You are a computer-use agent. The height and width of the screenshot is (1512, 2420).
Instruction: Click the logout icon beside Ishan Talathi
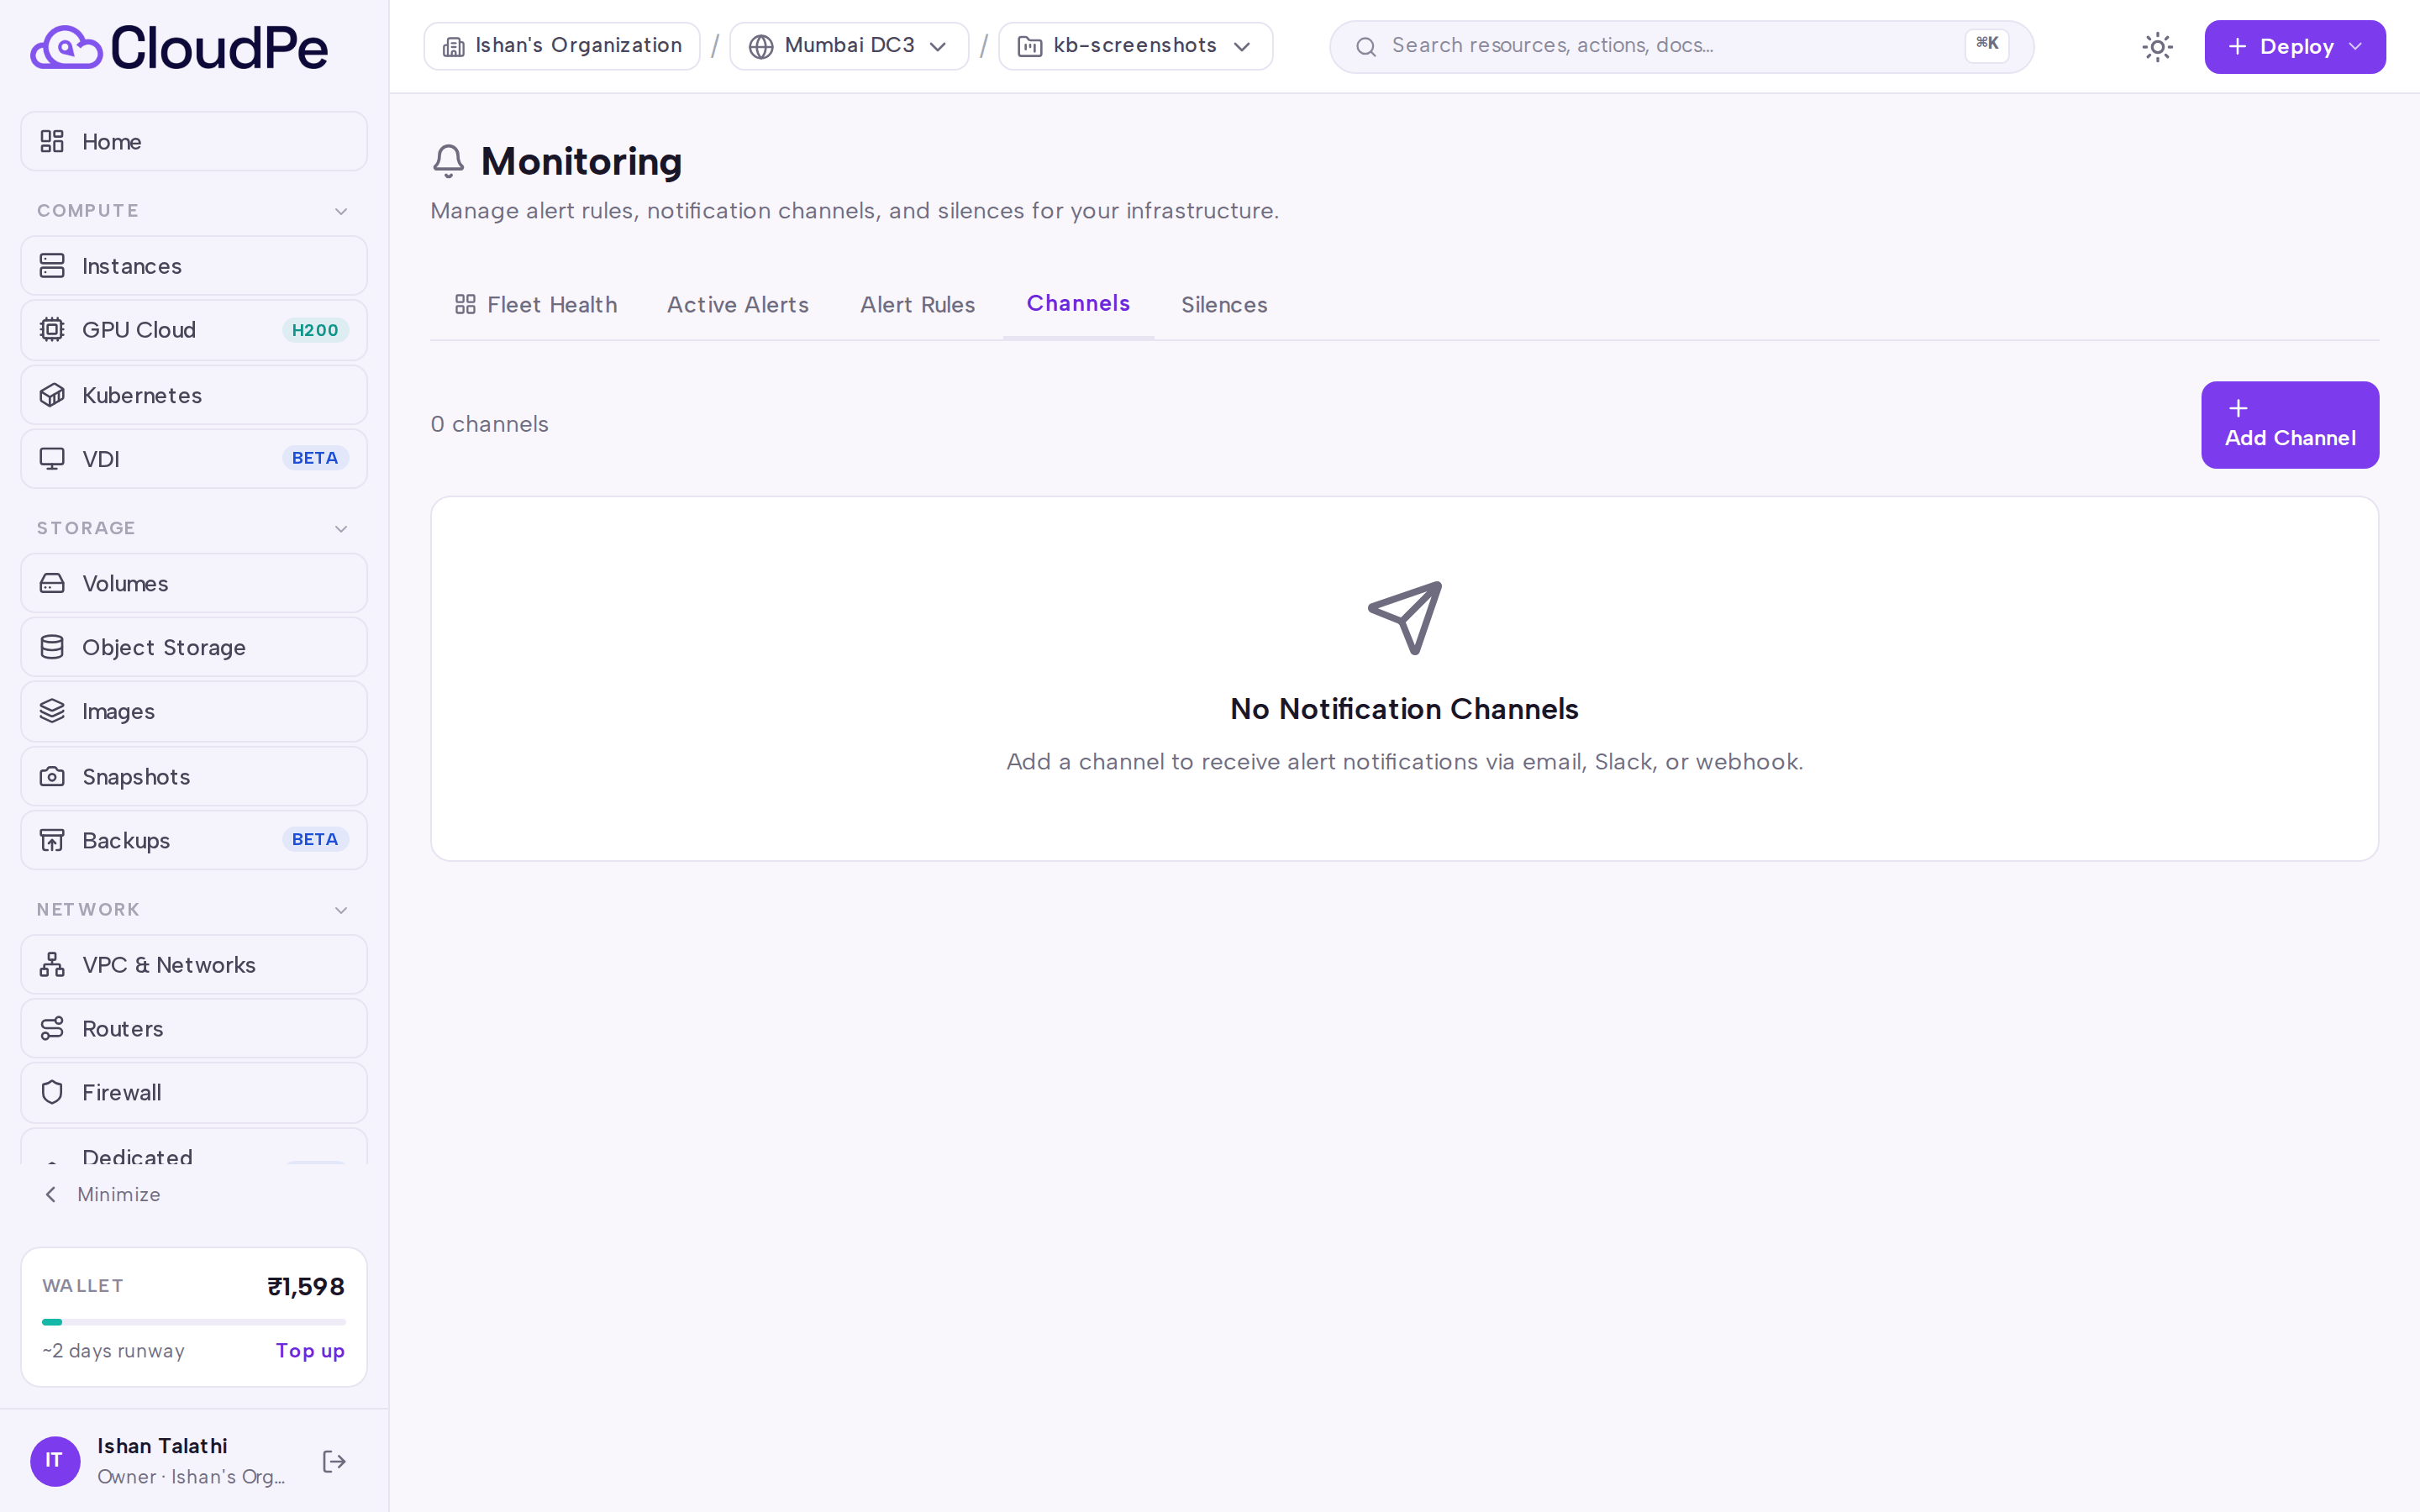pos(334,1461)
